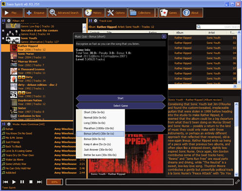Select track 01 row in track list
Screen dimensions: 242x191
[x=203, y=38]
